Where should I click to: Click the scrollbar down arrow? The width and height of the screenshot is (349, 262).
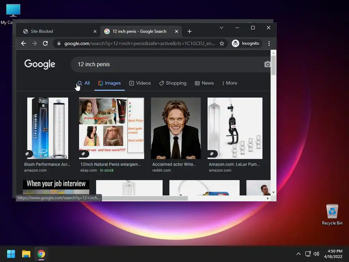click(x=273, y=192)
